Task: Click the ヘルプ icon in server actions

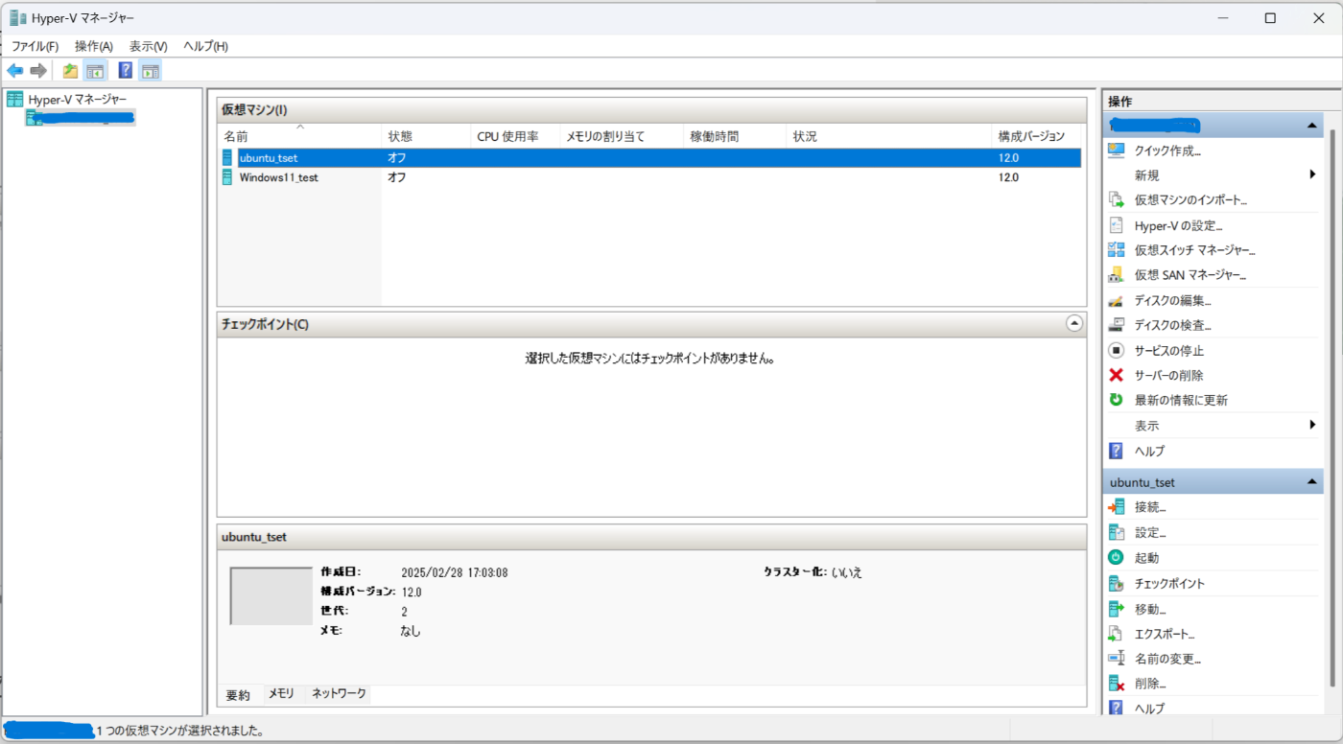Action: pos(1116,451)
